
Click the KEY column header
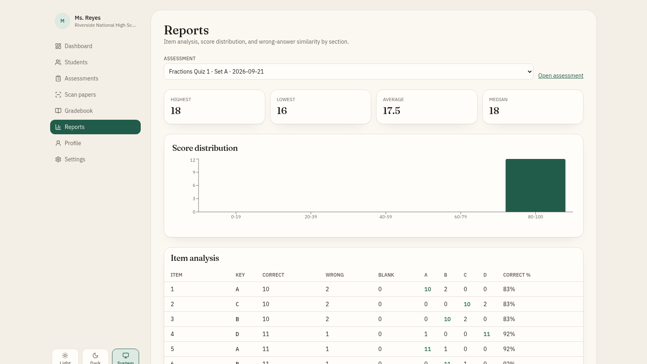[x=240, y=275]
